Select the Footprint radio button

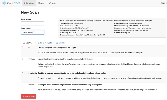pos(22,59)
